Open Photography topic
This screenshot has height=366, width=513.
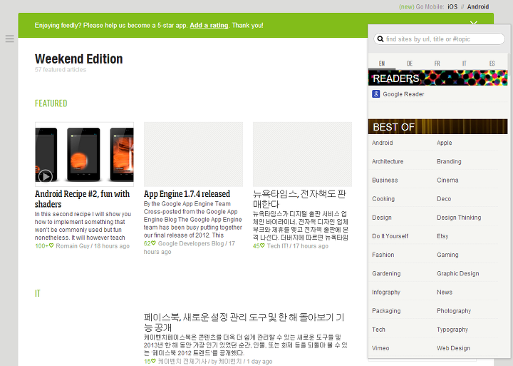click(454, 311)
